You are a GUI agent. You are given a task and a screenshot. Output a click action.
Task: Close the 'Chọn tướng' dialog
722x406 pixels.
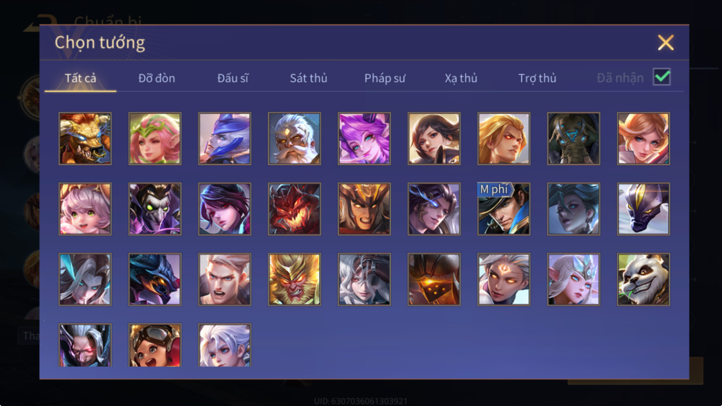(x=665, y=42)
